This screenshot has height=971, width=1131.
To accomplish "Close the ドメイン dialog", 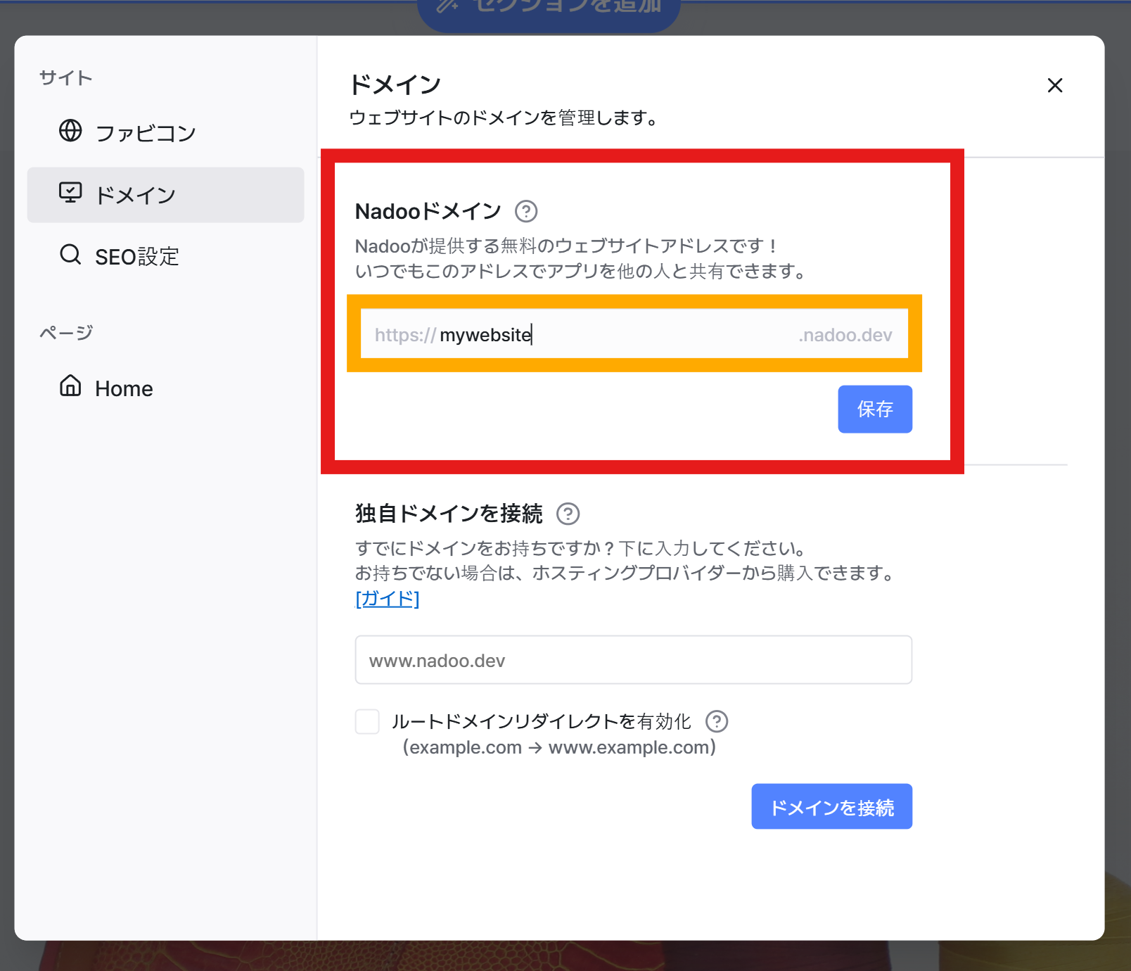I will [x=1055, y=85].
